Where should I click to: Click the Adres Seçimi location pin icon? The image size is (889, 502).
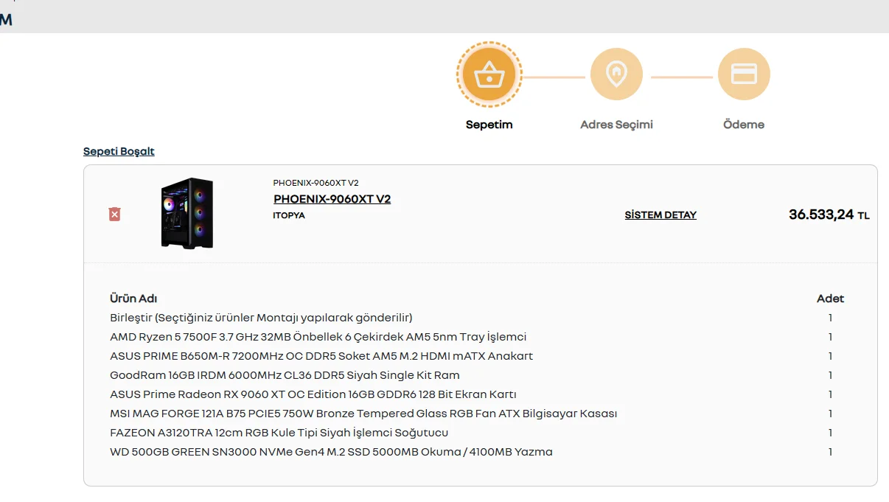[616, 74]
